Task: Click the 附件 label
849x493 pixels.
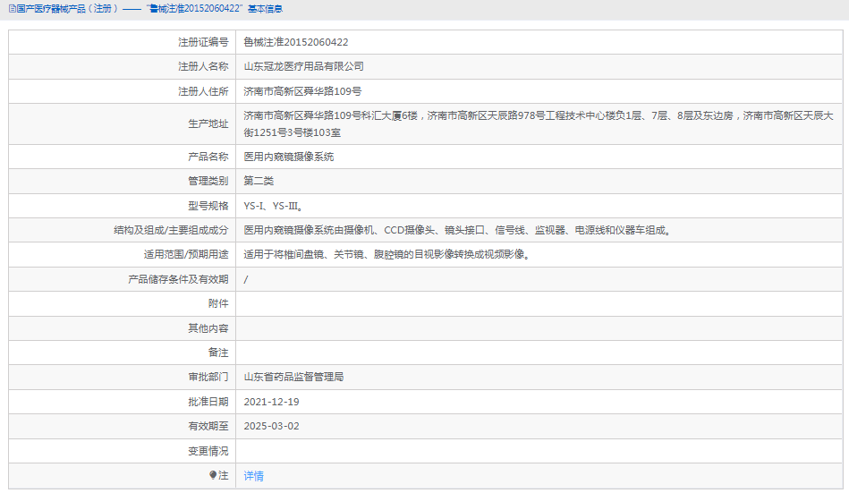Action: click(218, 304)
